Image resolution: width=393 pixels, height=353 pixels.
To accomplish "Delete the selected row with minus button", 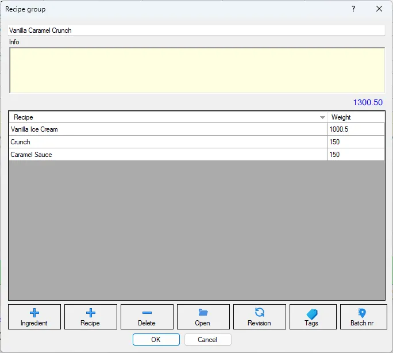I will [147, 317].
